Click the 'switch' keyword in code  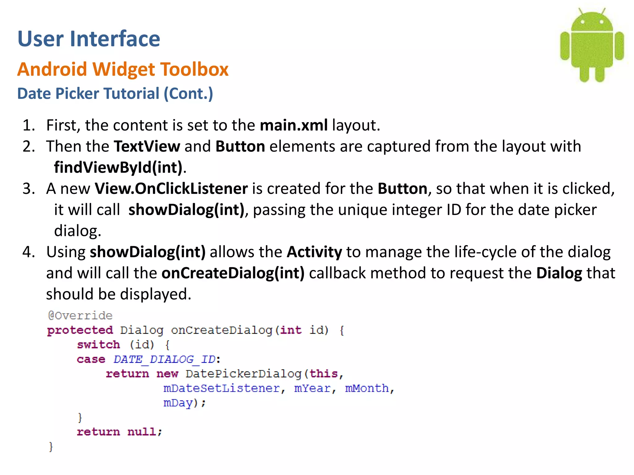pos(98,344)
